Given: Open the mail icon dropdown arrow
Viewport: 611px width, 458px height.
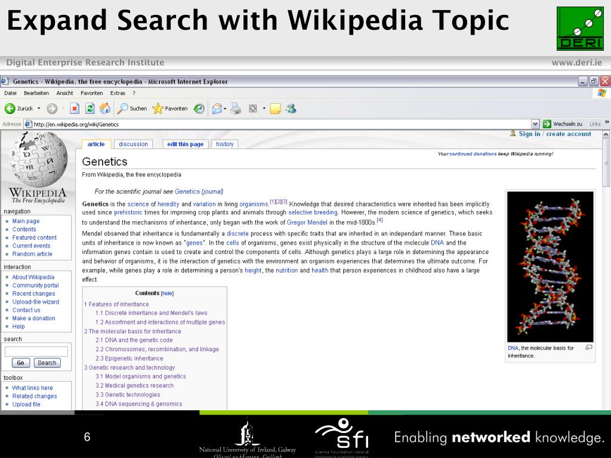Looking at the screenshot, I should click(x=225, y=109).
